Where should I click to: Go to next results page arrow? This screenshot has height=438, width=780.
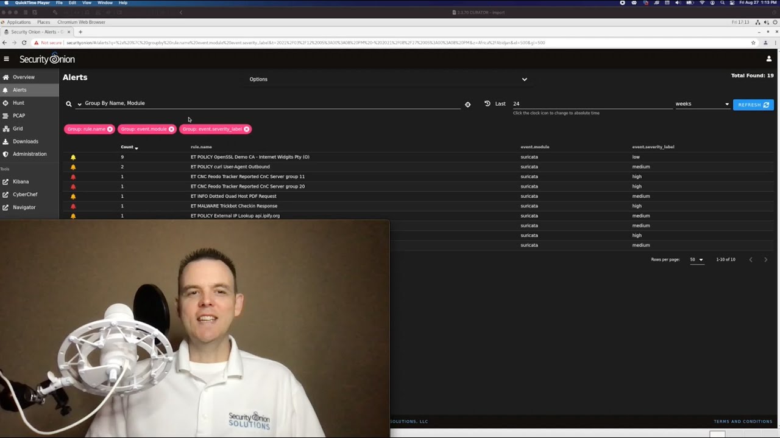click(765, 260)
